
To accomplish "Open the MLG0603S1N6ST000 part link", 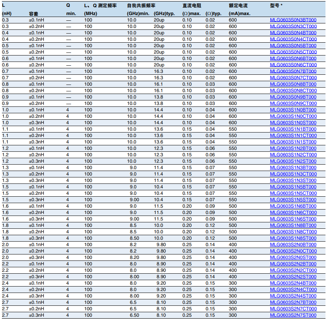I will [293, 219].
